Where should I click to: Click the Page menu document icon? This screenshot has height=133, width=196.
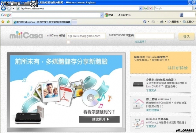pos(169,22)
